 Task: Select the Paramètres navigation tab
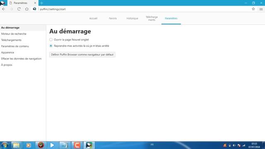point(171,18)
